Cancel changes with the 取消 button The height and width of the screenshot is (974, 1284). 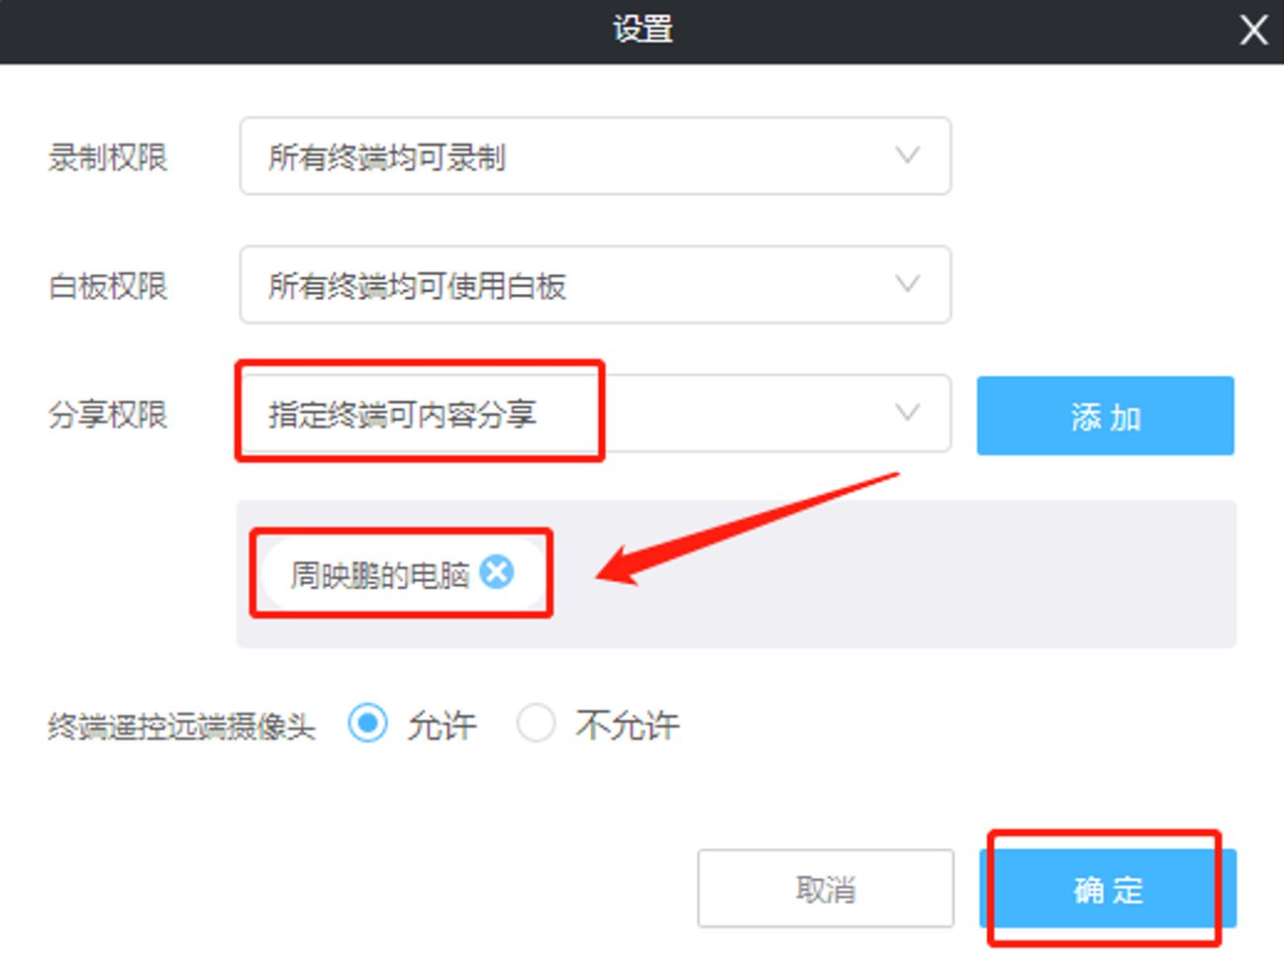coord(826,889)
